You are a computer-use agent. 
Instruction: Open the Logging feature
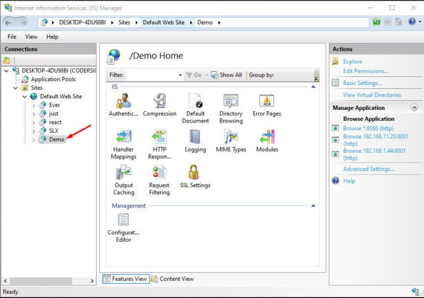click(195, 141)
